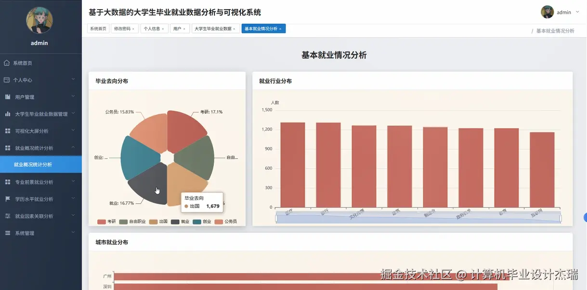Toggle the 创业 legend entry

point(202,222)
